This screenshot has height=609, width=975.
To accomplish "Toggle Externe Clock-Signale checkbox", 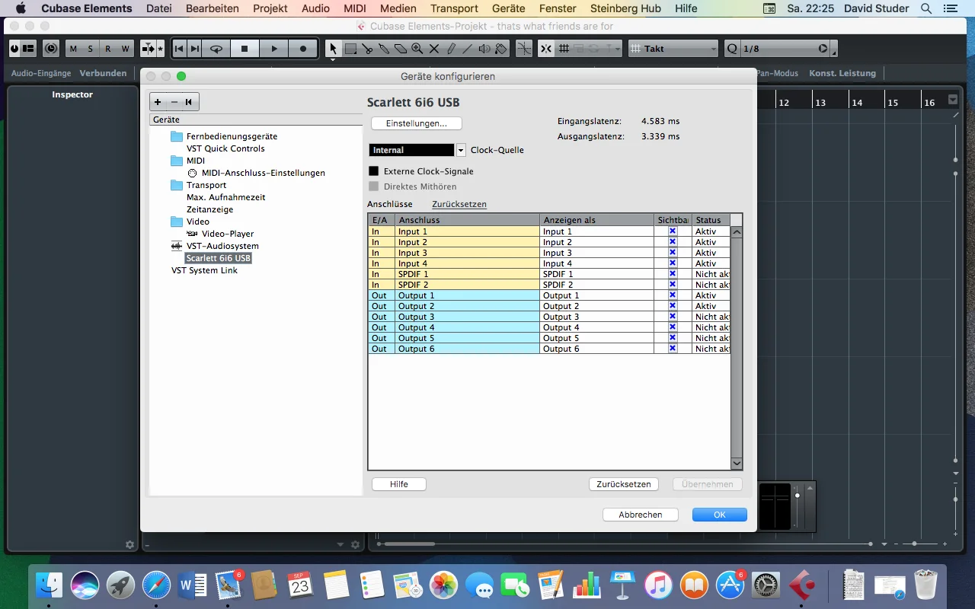I will coord(373,171).
